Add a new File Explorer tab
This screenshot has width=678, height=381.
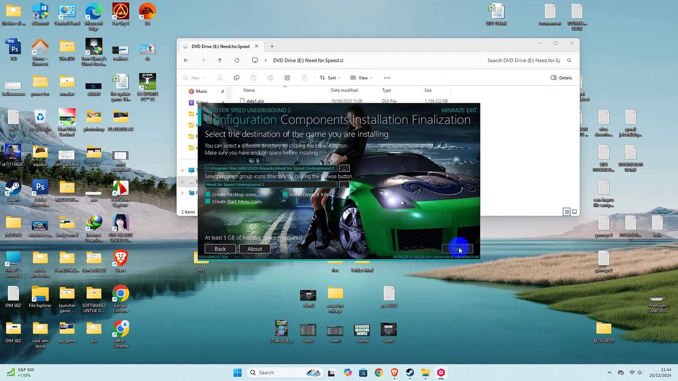point(272,46)
